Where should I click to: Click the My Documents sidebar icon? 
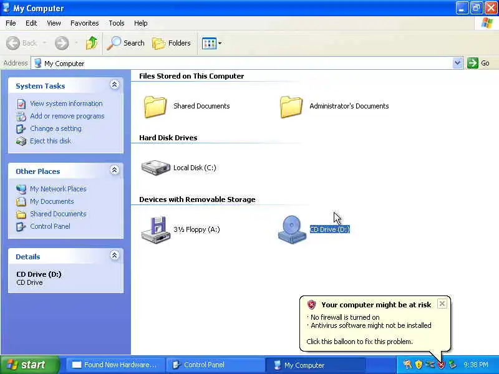point(21,201)
